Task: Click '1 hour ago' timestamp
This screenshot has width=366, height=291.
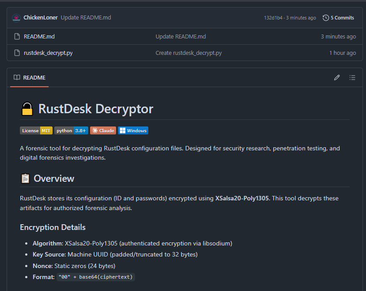Action: 343,53
